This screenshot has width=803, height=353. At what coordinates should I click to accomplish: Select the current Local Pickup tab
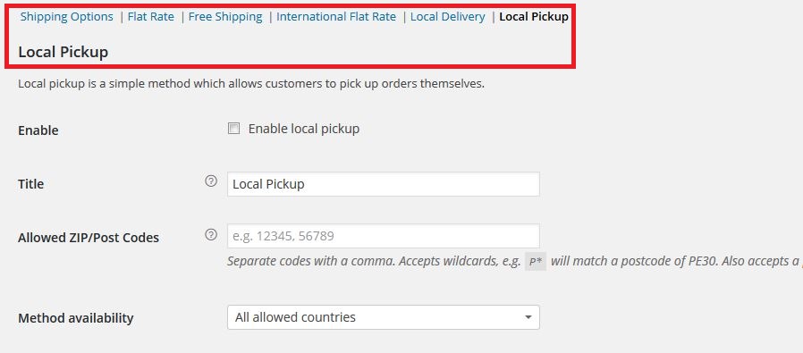coord(534,16)
